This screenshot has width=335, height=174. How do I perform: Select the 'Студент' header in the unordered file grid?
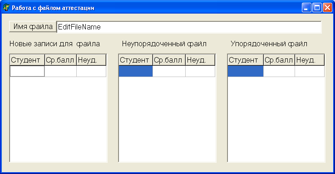136,60
